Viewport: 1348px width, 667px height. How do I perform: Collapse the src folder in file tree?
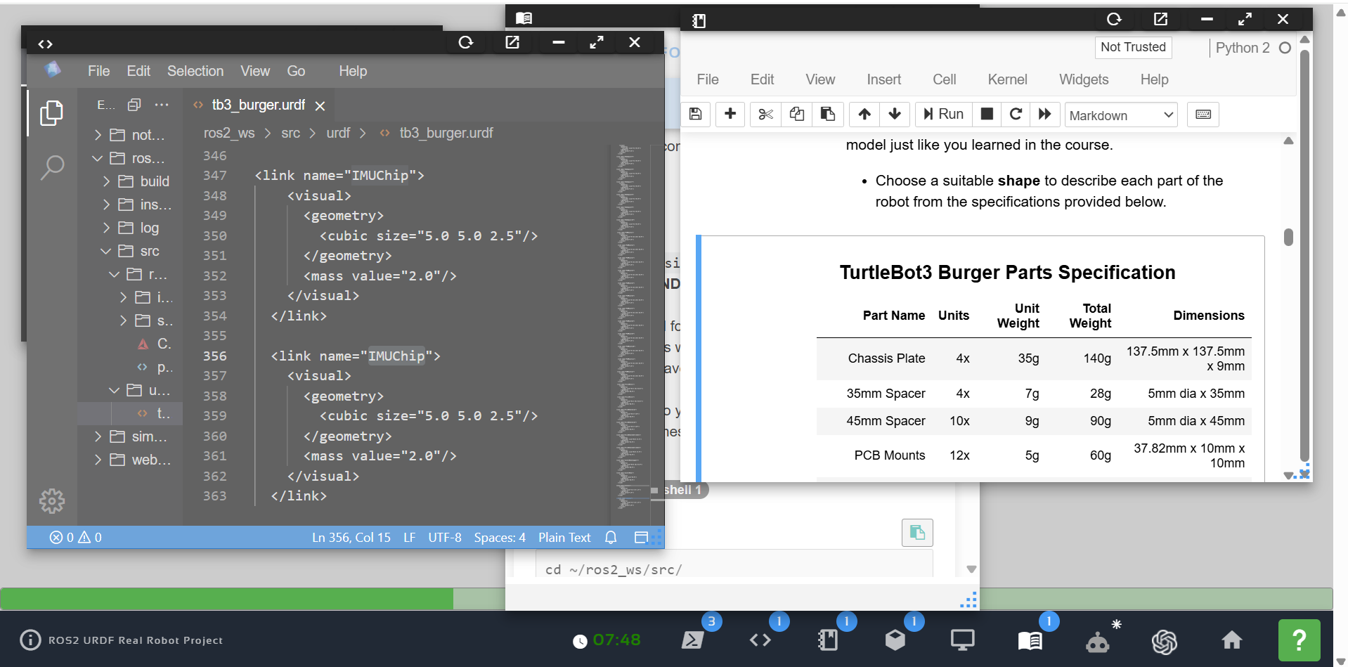click(106, 251)
